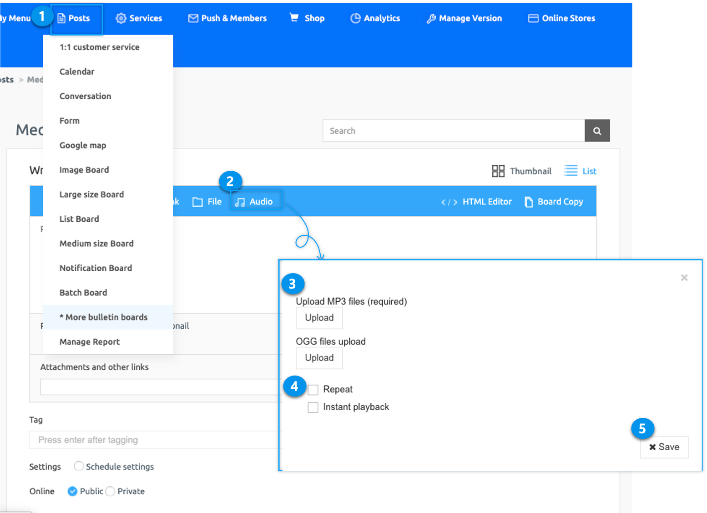The height and width of the screenshot is (513, 707).
Task: Open the Audio upload tool
Action: click(x=254, y=202)
